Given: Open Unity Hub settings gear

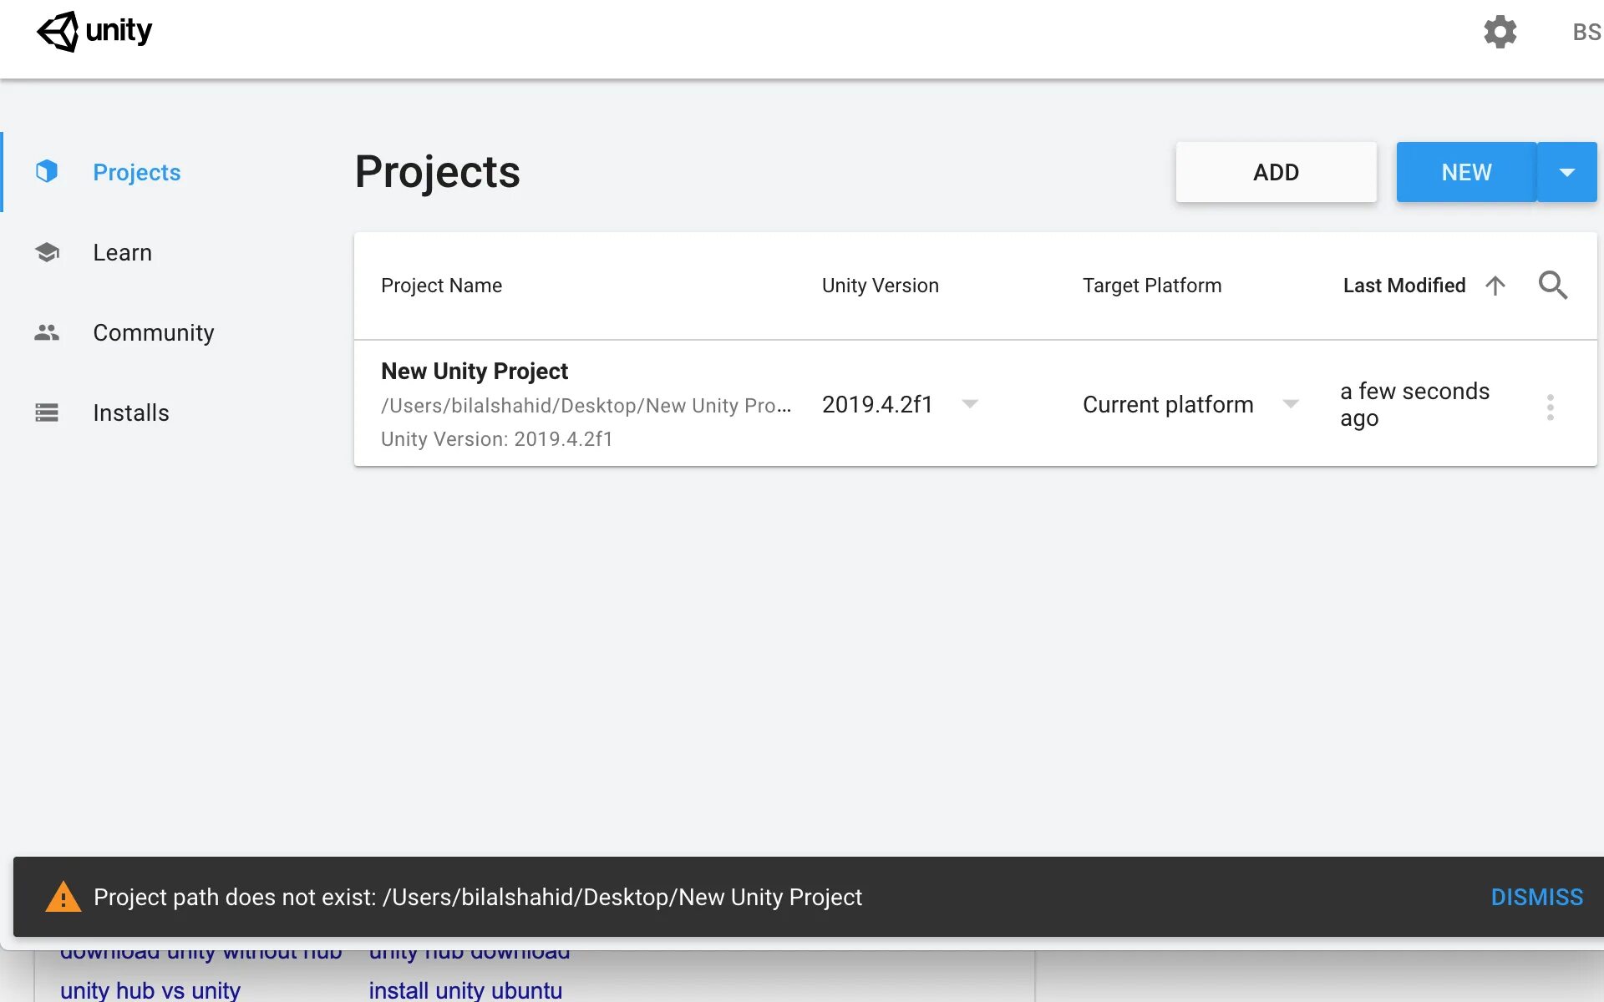Looking at the screenshot, I should coord(1500,32).
